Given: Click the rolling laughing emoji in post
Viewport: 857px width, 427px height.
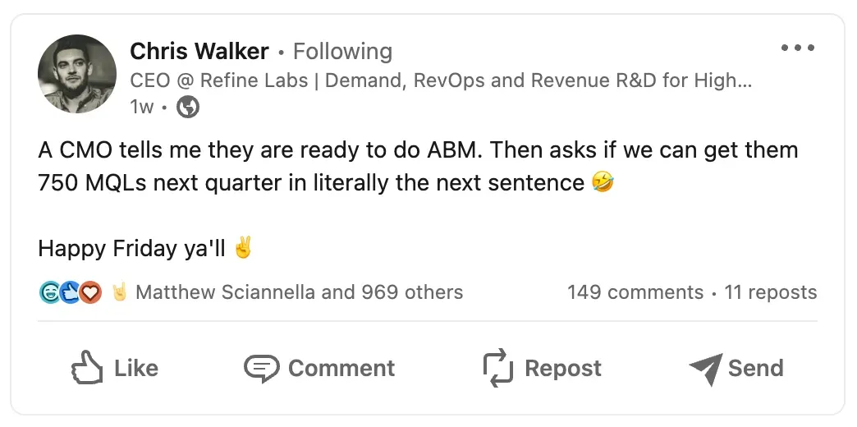Looking at the screenshot, I should pos(602,183).
